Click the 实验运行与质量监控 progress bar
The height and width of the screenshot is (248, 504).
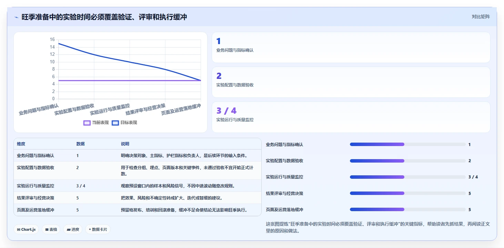407,177
